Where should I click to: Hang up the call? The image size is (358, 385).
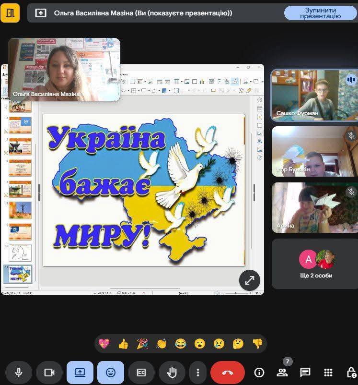pos(227,373)
